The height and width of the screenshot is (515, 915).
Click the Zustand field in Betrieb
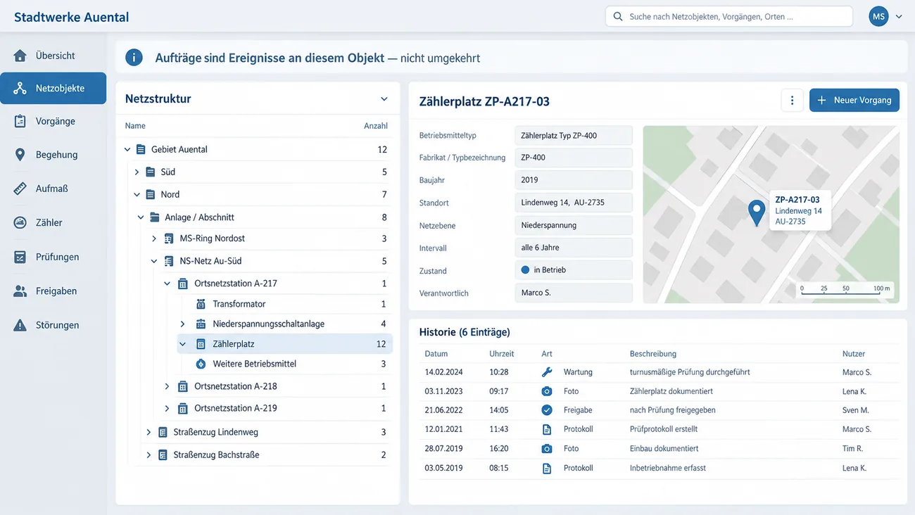(x=574, y=270)
